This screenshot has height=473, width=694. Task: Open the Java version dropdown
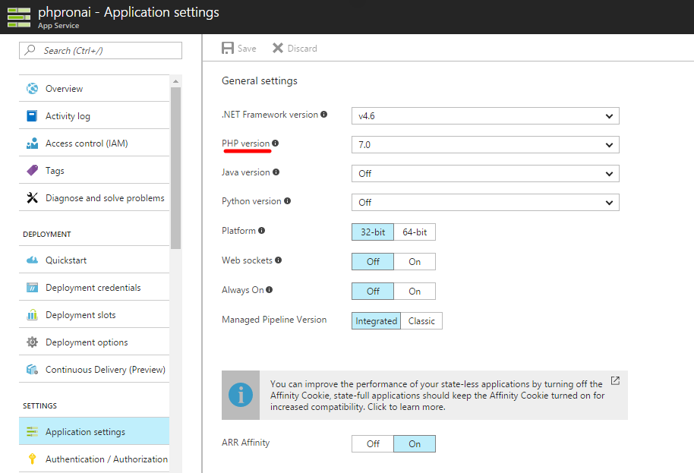point(485,173)
